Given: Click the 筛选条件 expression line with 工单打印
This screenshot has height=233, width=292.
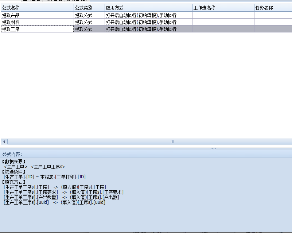Looking at the screenshot, I should 44,177.
